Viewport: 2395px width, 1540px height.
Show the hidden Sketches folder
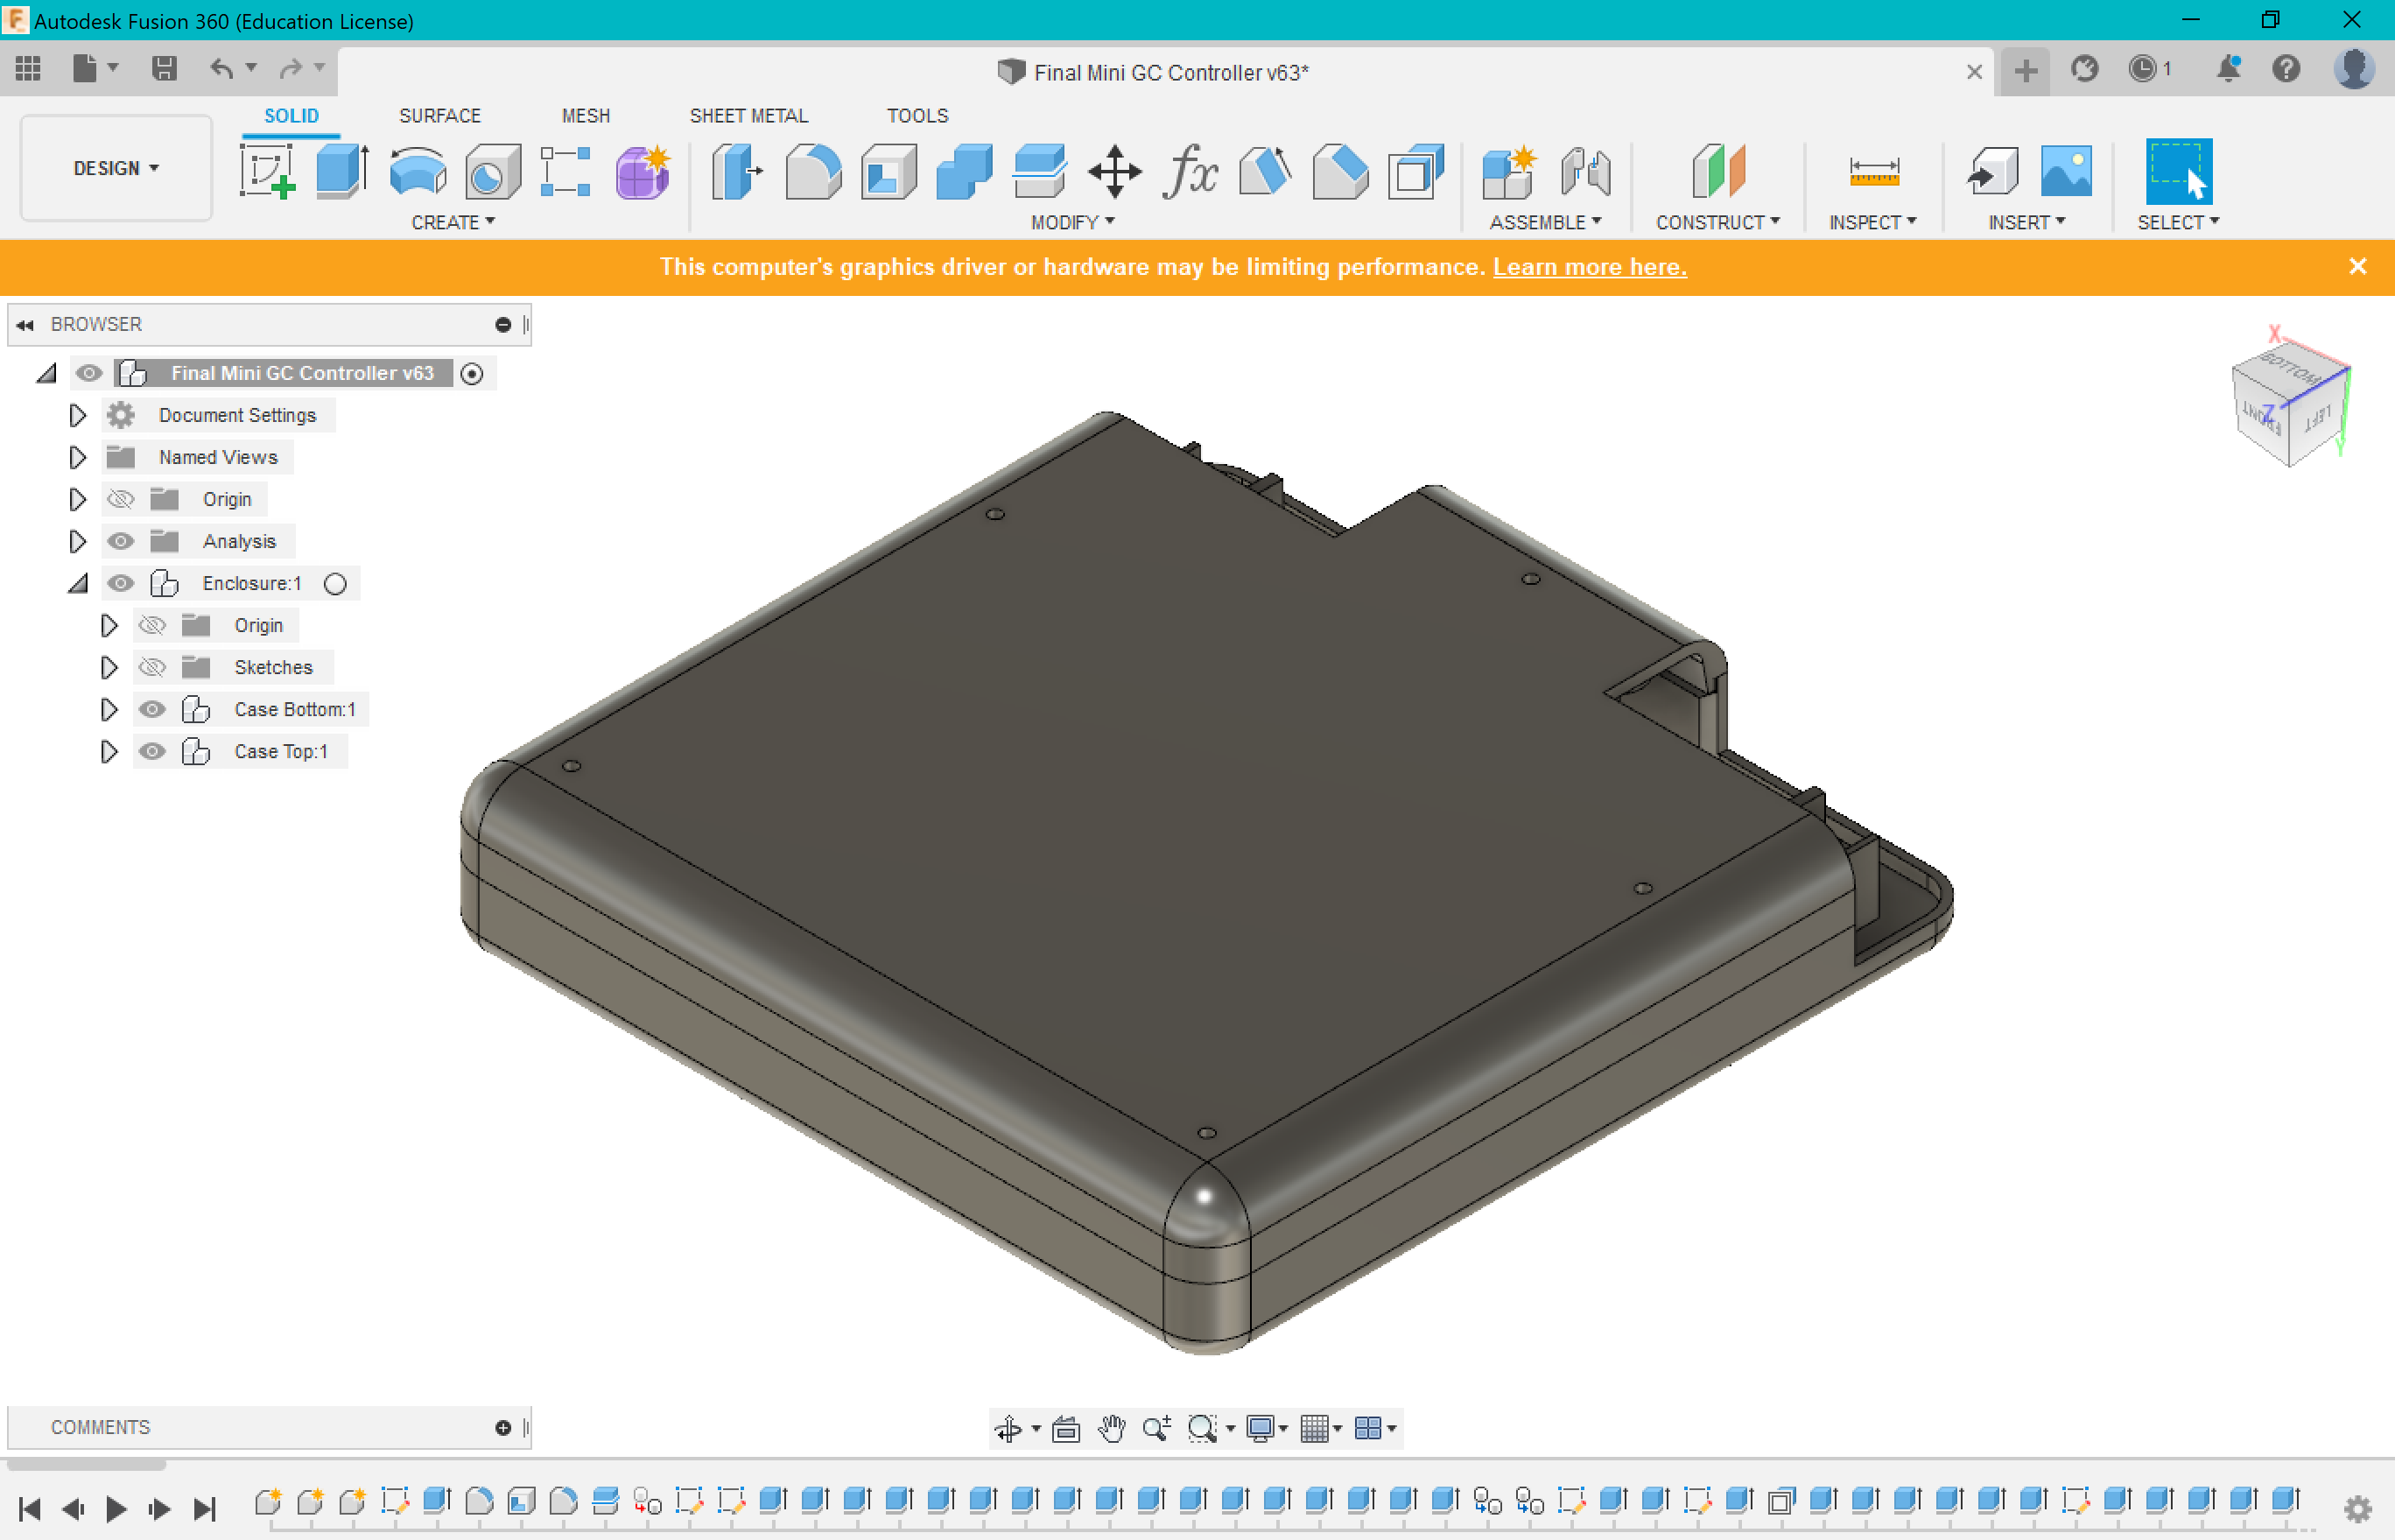coord(152,667)
